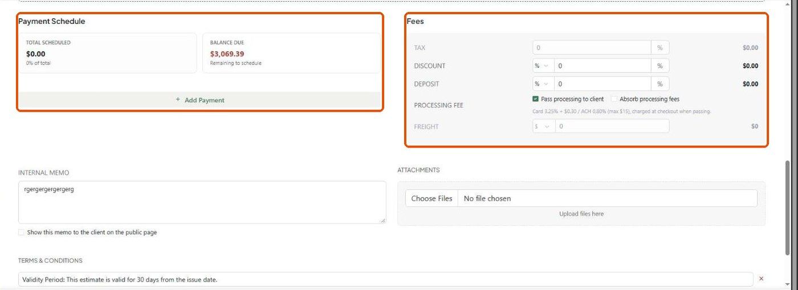Click the TERMS & CONDITIONS heading
This screenshot has height=290, width=798.
(50, 260)
